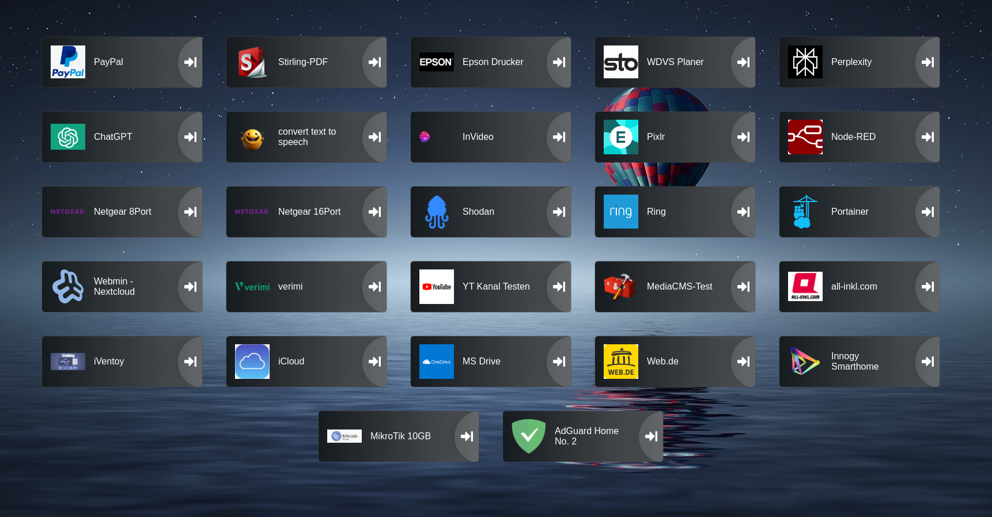Click the OneDrive icon for MS Drive
The height and width of the screenshot is (517, 992).
[437, 362]
